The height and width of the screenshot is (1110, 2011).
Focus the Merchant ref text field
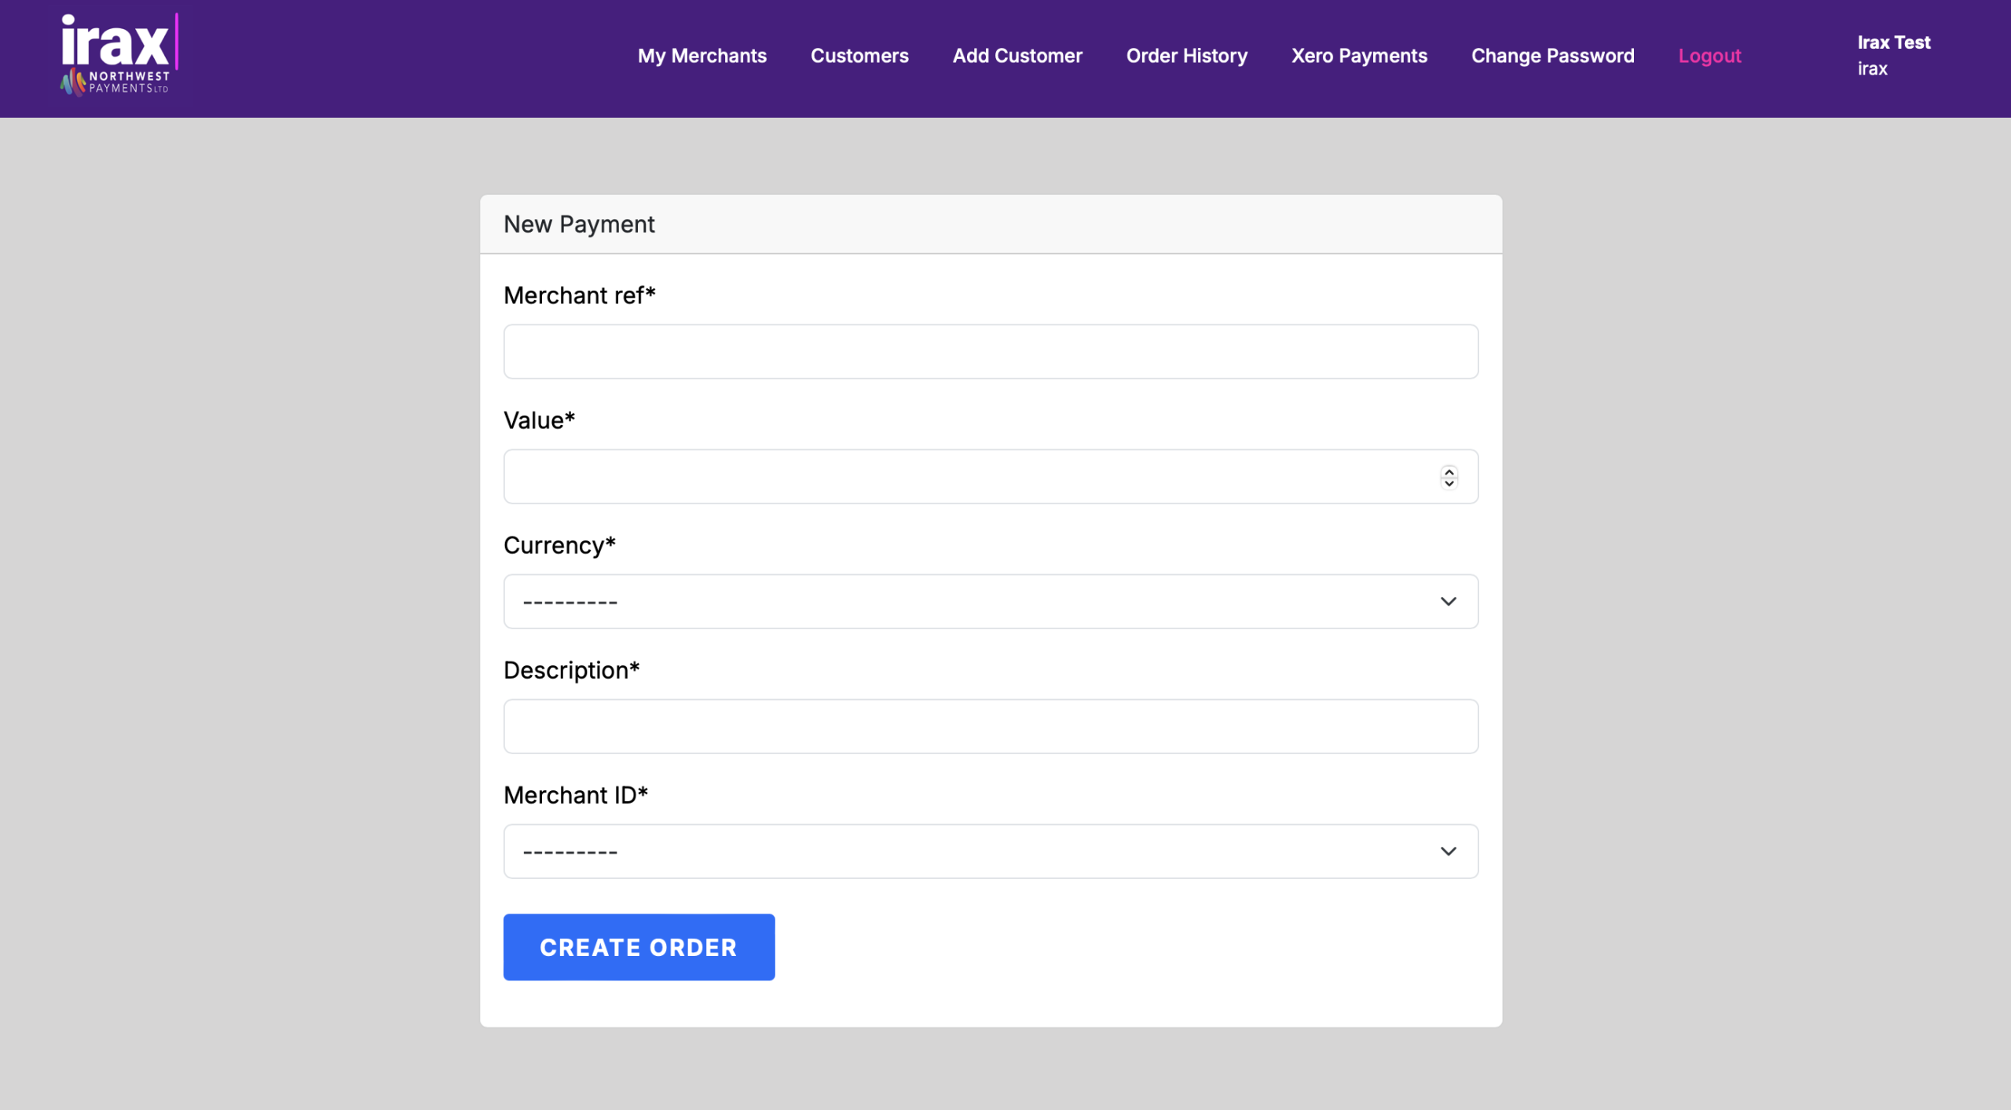(990, 351)
